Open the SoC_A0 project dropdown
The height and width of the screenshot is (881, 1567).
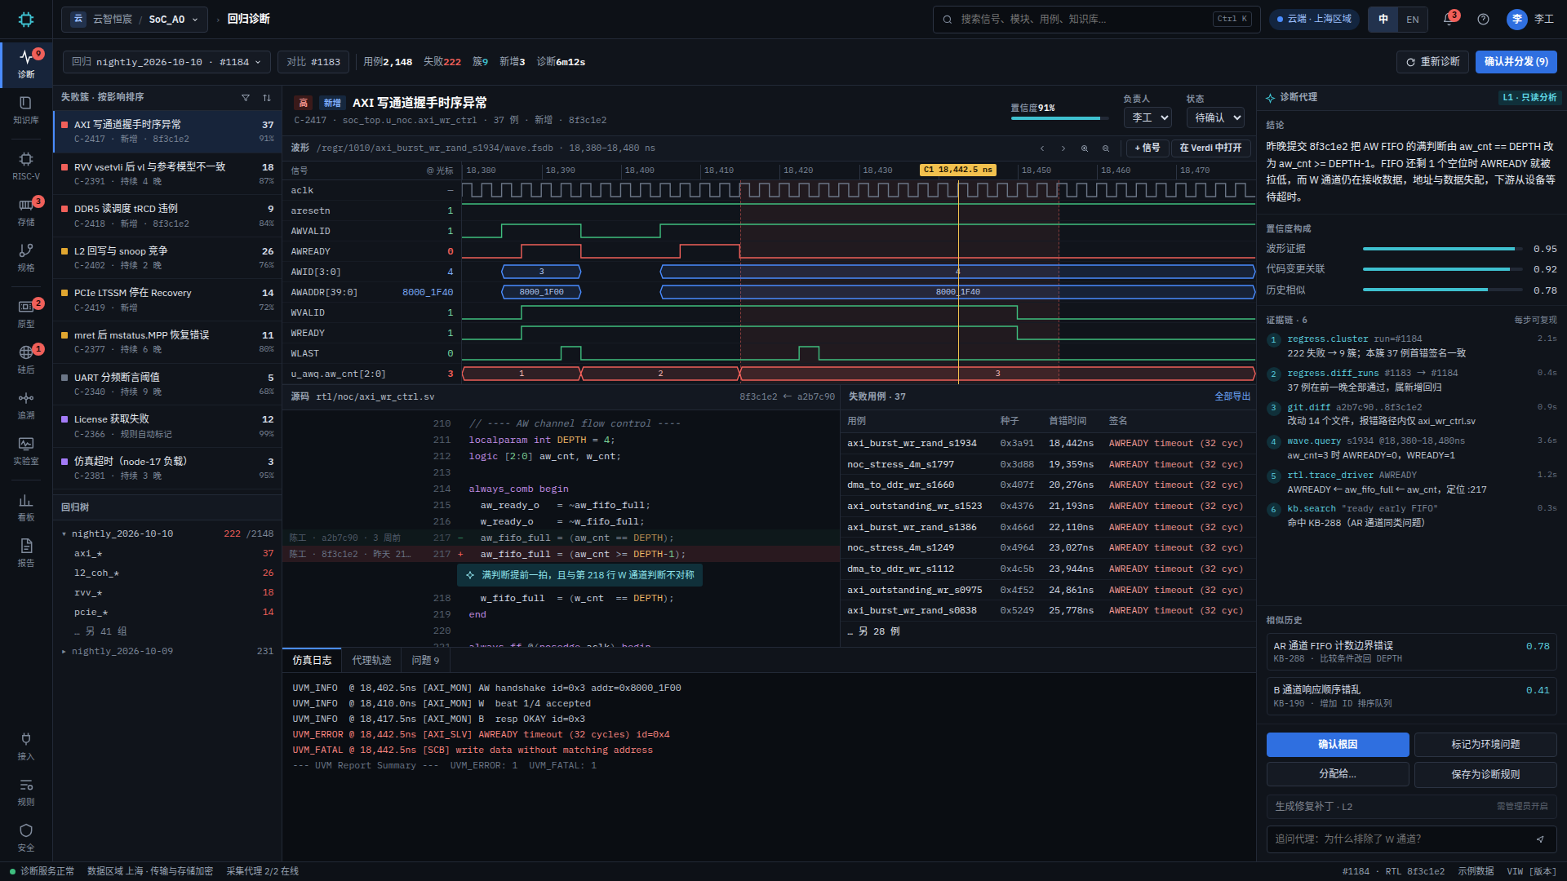coord(135,19)
